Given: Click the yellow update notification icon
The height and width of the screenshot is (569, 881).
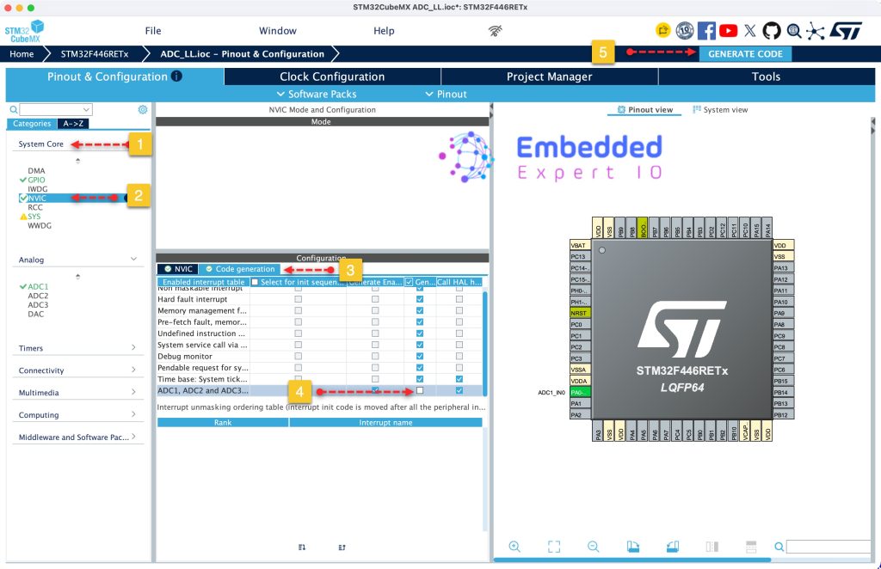Looking at the screenshot, I should click(663, 30).
